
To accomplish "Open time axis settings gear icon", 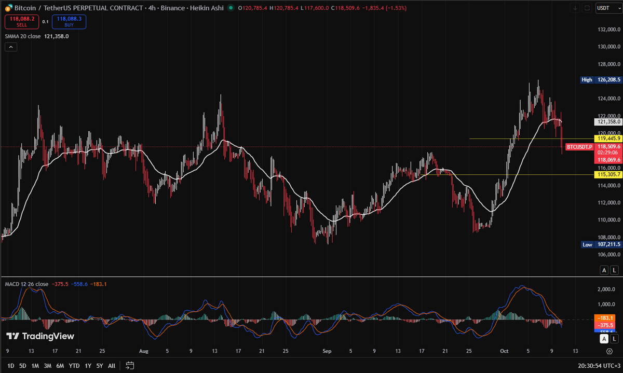I will pyautogui.click(x=609, y=351).
